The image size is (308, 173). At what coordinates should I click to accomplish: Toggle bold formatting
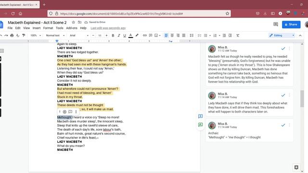click(x=113, y=36)
